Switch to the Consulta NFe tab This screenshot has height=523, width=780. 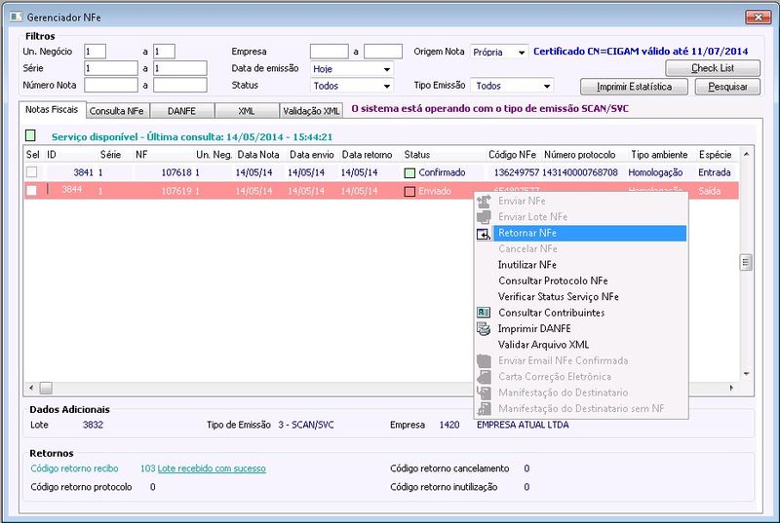click(116, 111)
